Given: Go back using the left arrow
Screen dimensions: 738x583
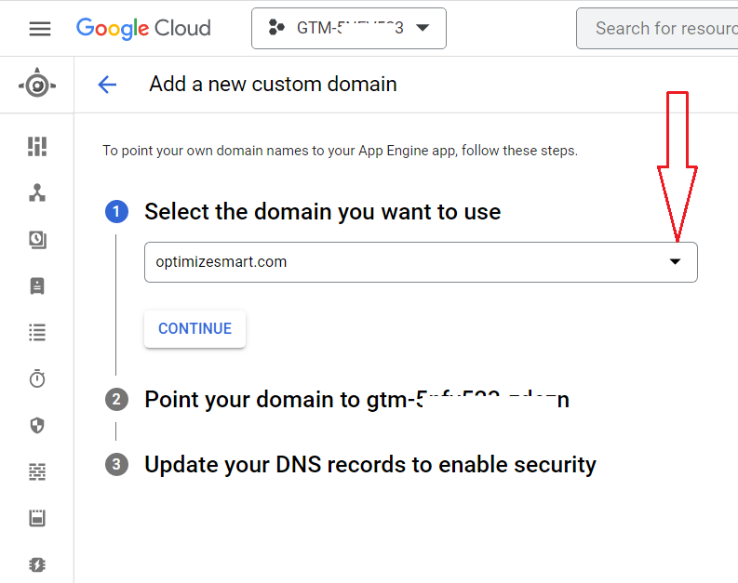Looking at the screenshot, I should [x=107, y=85].
